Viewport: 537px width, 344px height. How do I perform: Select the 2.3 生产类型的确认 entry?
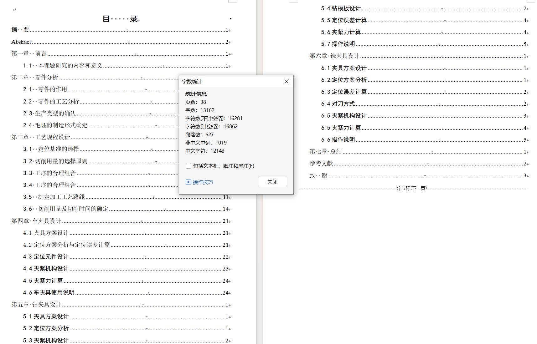pyautogui.click(x=101, y=113)
